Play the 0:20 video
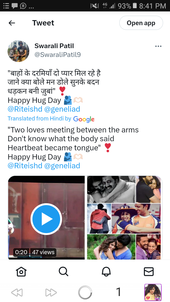Screen dimensions: 170x302 [x=46, y=219]
